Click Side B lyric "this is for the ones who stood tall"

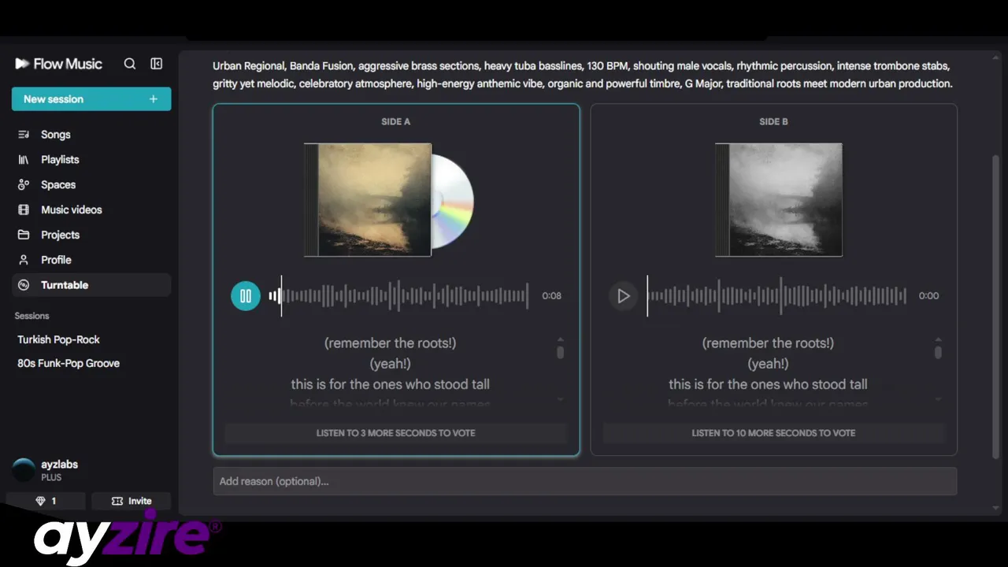coord(768,384)
